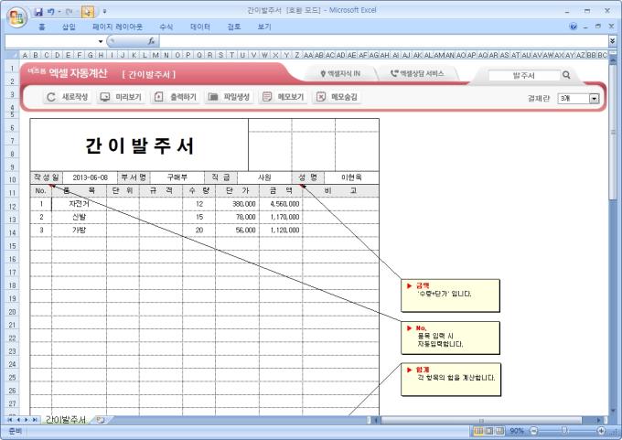Click the 90% zoom level indicator
The width and height of the screenshot is (622, 440).
click(x=517, y=431)
